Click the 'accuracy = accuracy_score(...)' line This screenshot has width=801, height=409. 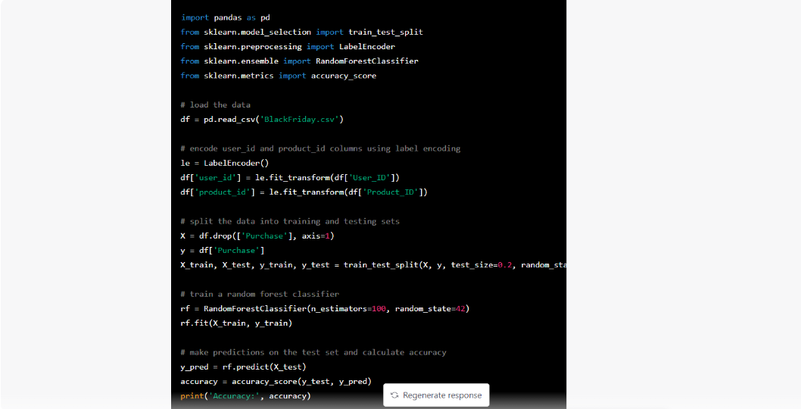pyautogui.click(x=276, y=382)
